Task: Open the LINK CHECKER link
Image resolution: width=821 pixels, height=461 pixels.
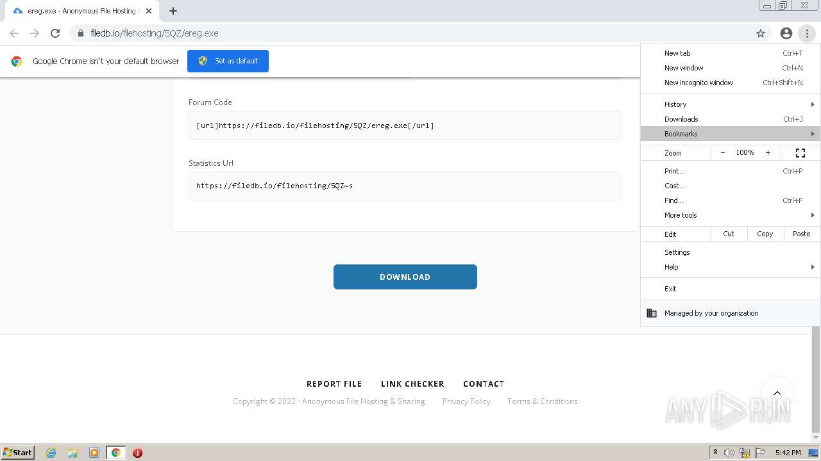Action: [412, 384]
